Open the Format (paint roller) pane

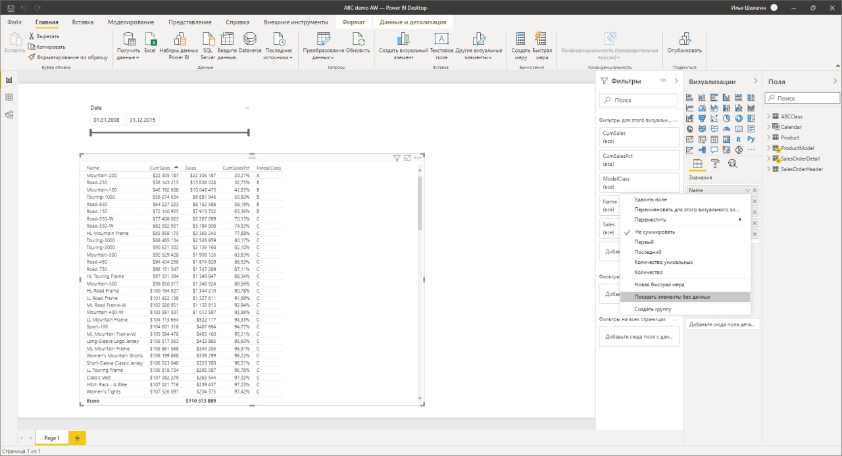click(x=715, y=164)
